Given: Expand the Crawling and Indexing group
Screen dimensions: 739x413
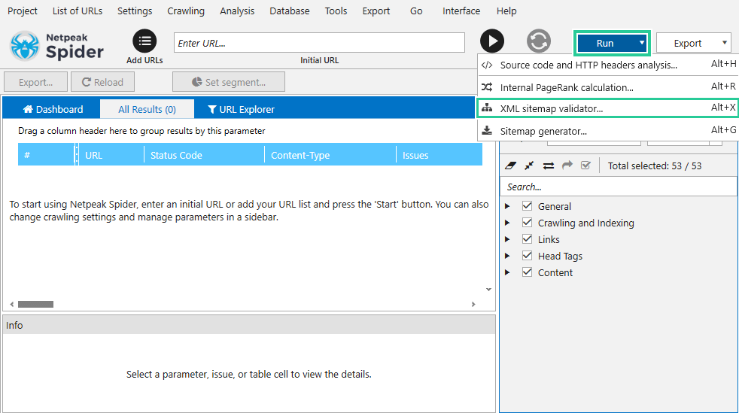Looking at the screenshot, I should [x=507, y=223].
